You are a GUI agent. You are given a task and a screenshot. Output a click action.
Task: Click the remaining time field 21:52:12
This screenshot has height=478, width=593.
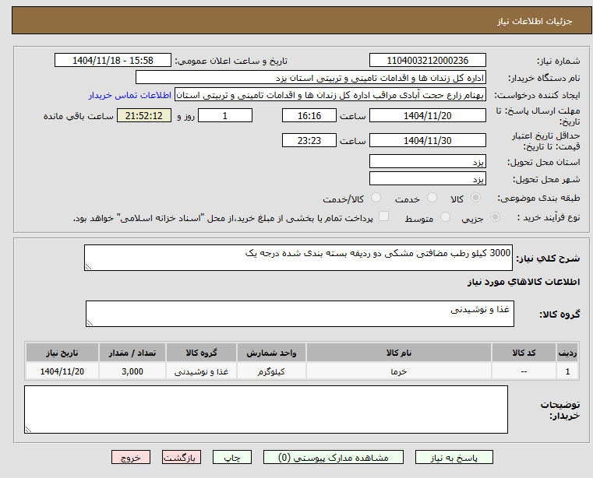tap(144, 115)
